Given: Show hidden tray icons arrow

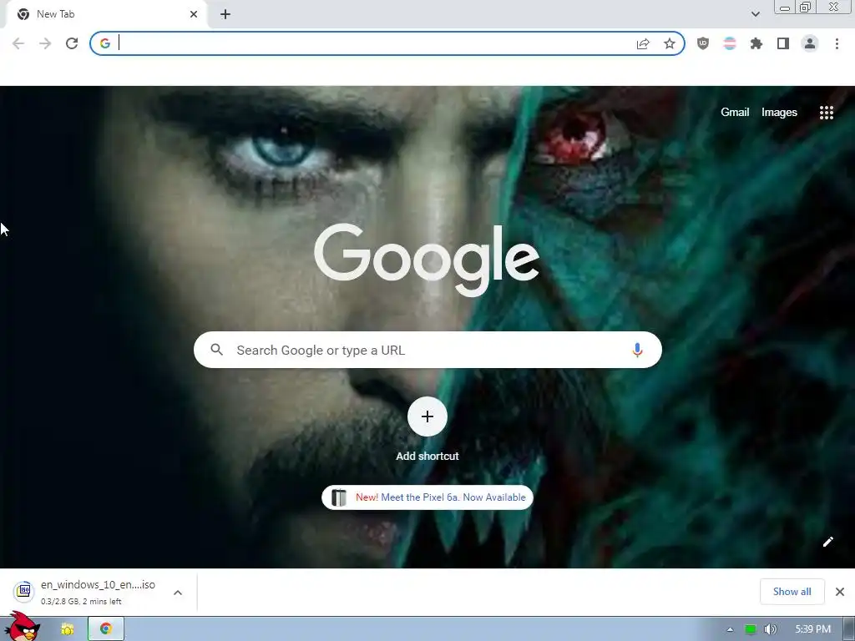Looking at the screenshot, I should (x=730, y=629).
